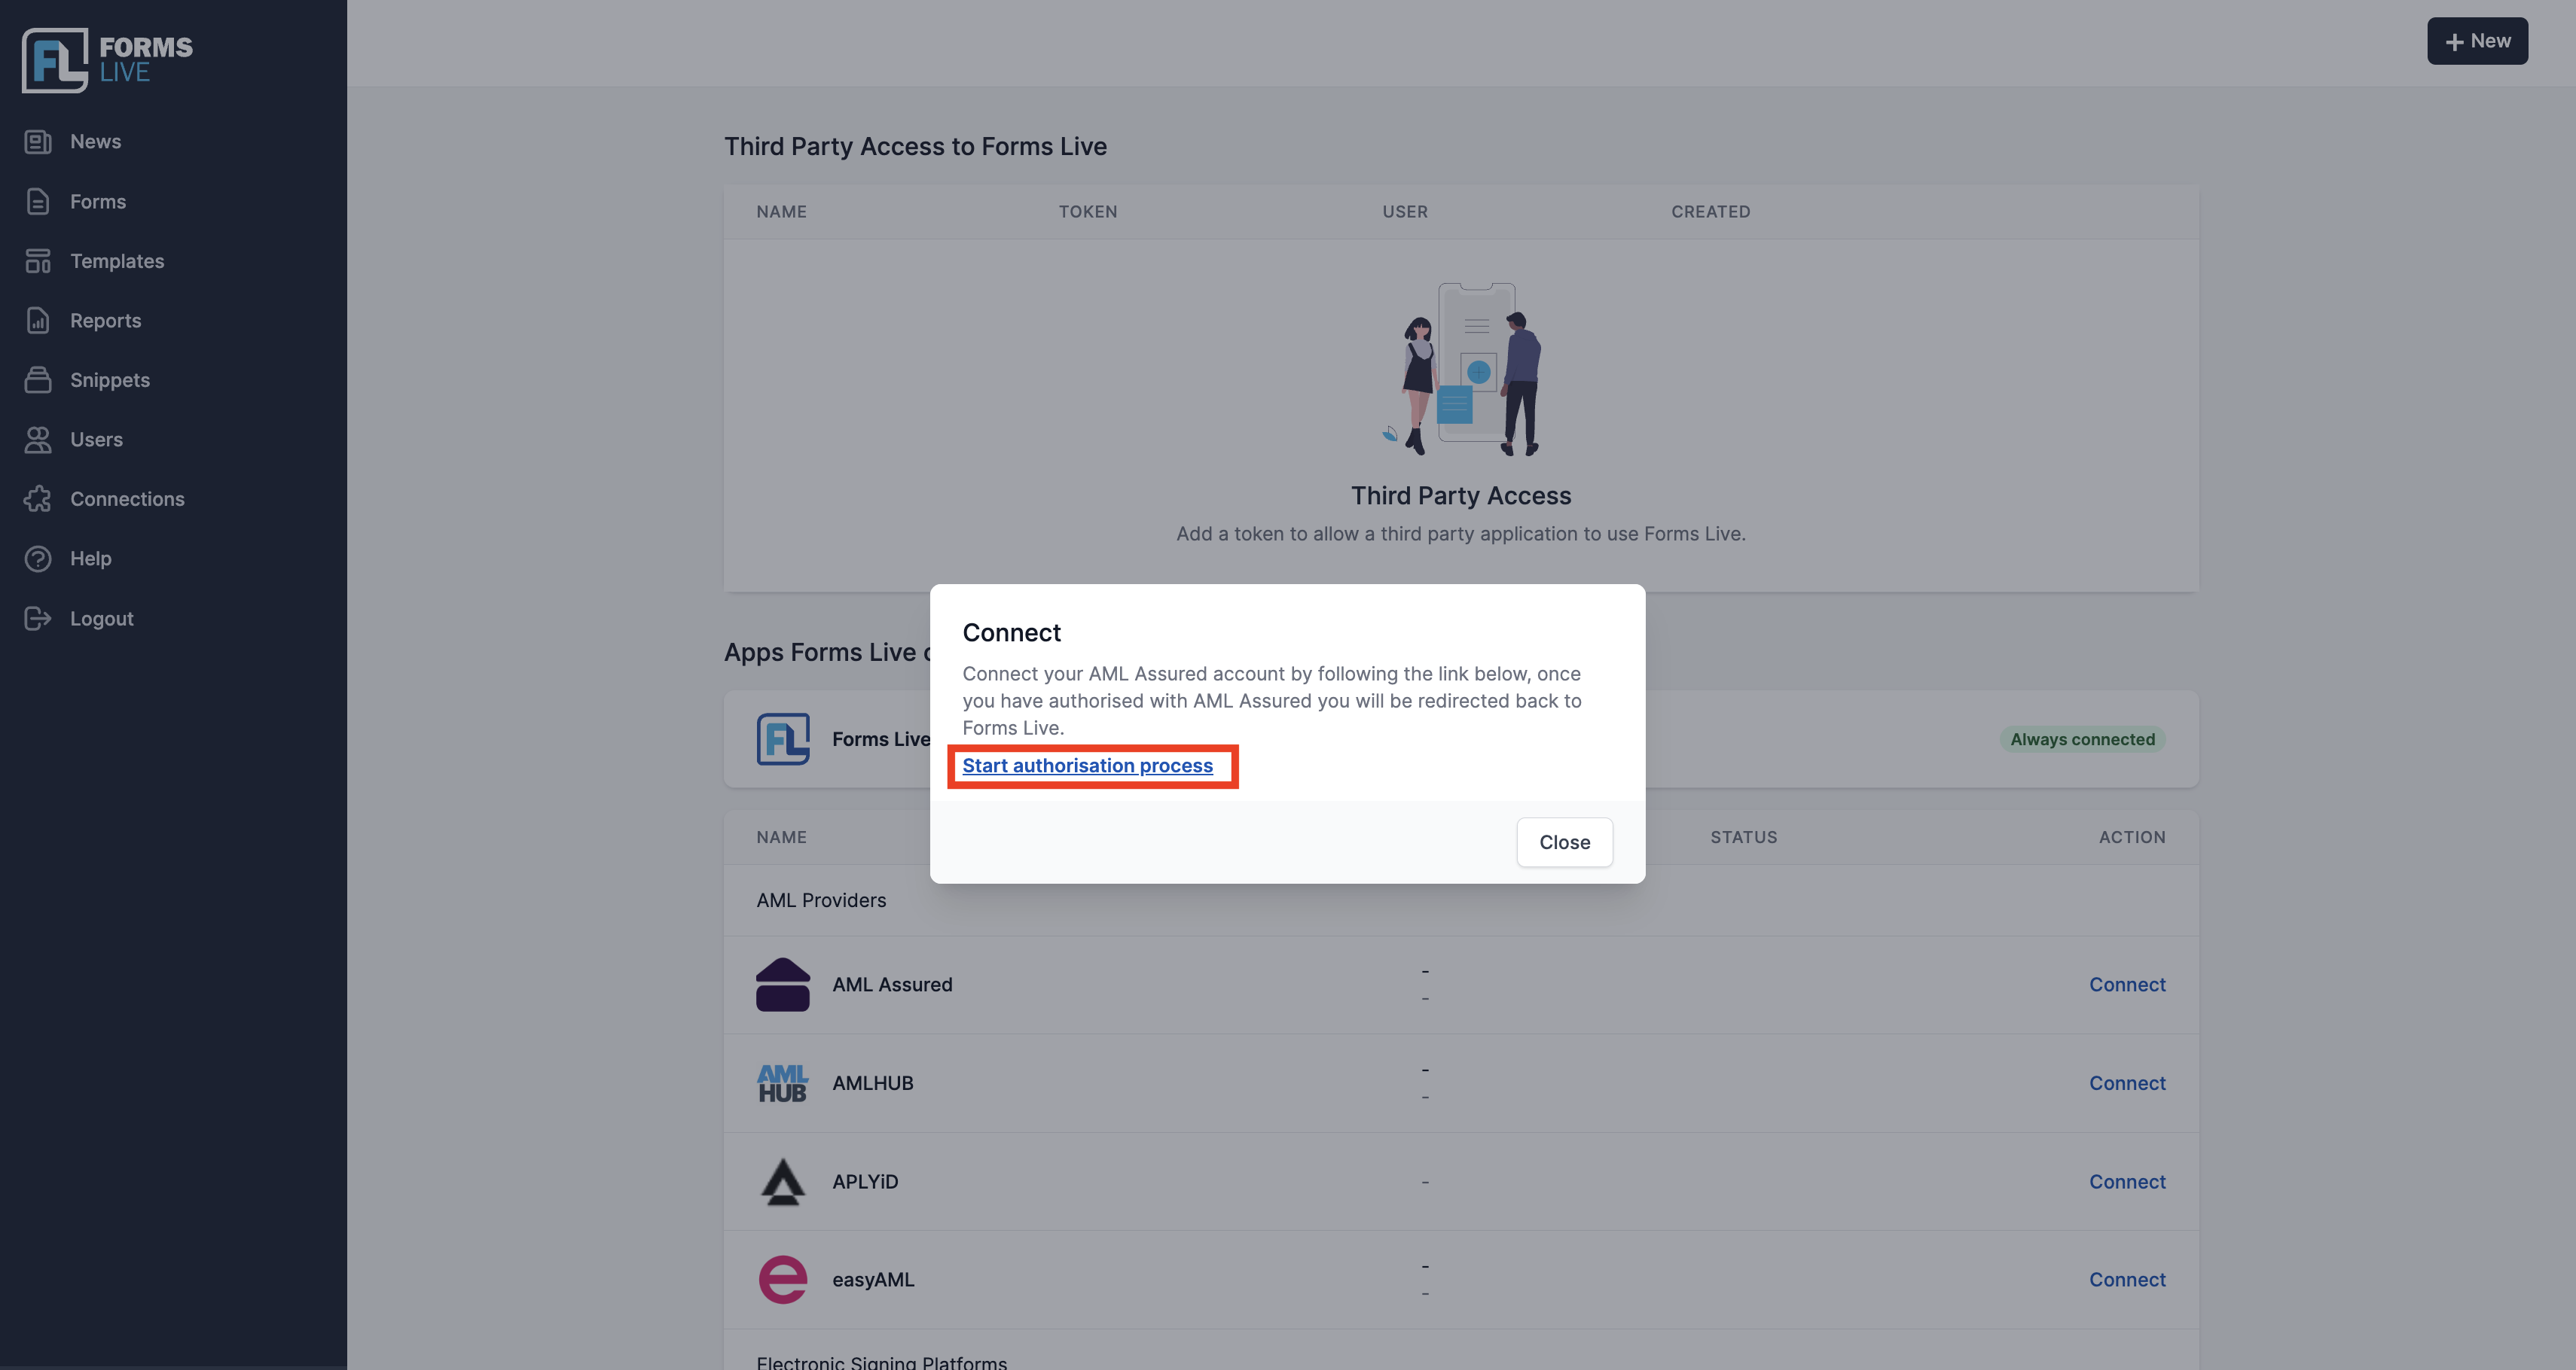This screenshot has width=2576, height=1370.
Task: Close the Connect dialog
Action: [1564, 842]
